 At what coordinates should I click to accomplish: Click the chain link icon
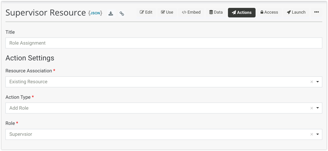point(122,13)
